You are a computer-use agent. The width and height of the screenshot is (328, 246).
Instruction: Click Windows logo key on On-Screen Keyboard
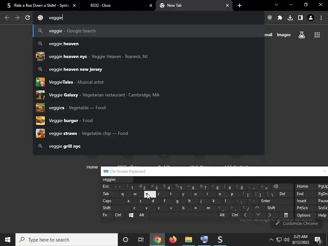(131, 215)
